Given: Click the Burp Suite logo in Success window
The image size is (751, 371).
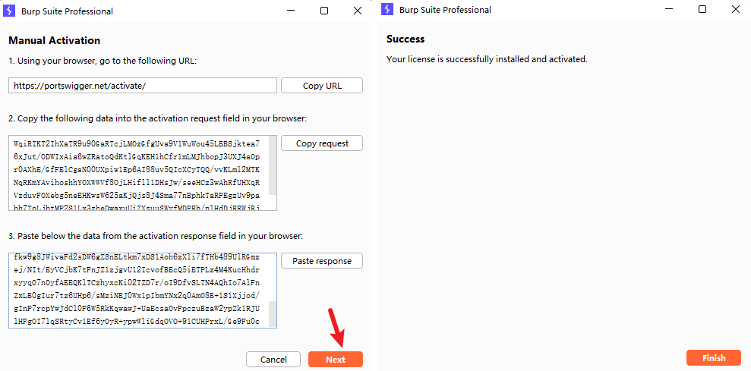Looking at the screenshot, I should coord(387,9).
